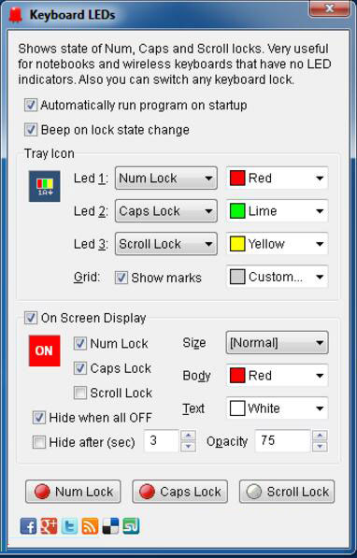Uncheck Automatically run program on startup
The width and height of the screenshot is (357, 558).
tap(31, 105)
